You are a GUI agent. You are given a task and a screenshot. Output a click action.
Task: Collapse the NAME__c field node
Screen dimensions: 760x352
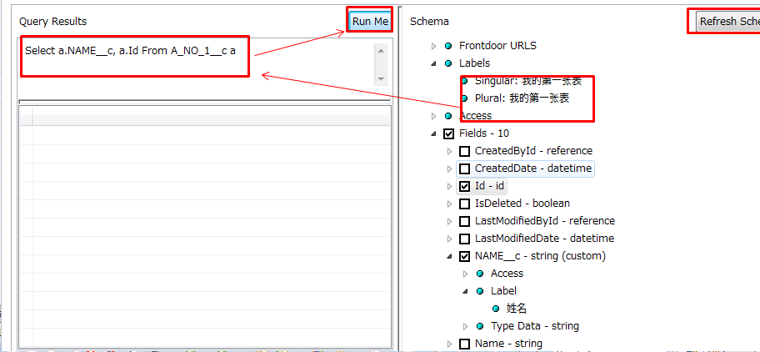[x=449, y=256]
